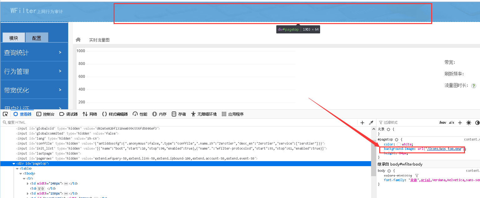Open the /icons/wos_top.png URL link

point(444,149)
